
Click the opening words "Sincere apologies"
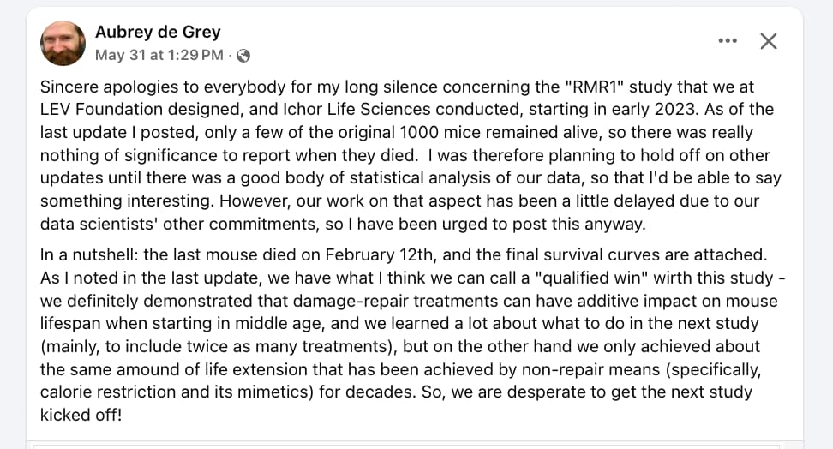coord(111,87)
